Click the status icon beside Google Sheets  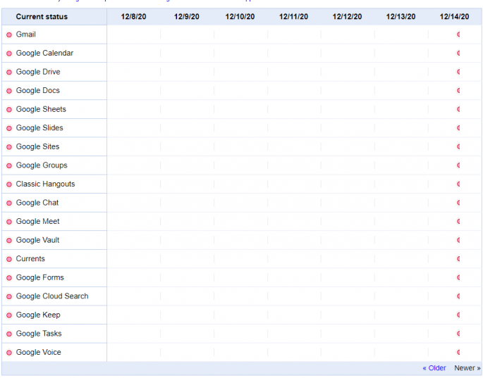[9, 110]
